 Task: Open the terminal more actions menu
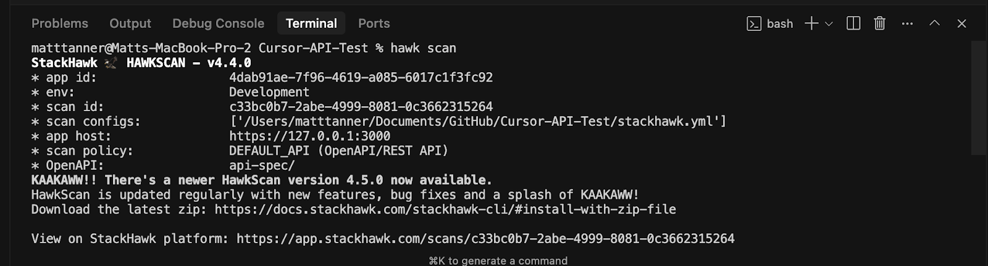907,23
